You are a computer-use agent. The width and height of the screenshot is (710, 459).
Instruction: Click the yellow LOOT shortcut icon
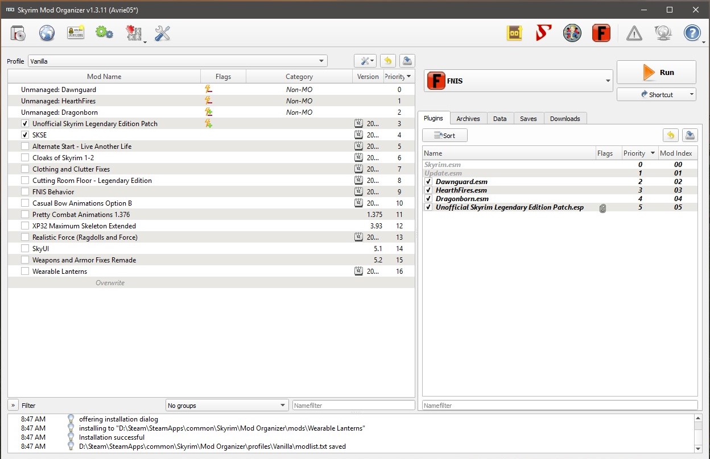pos(514,34)
